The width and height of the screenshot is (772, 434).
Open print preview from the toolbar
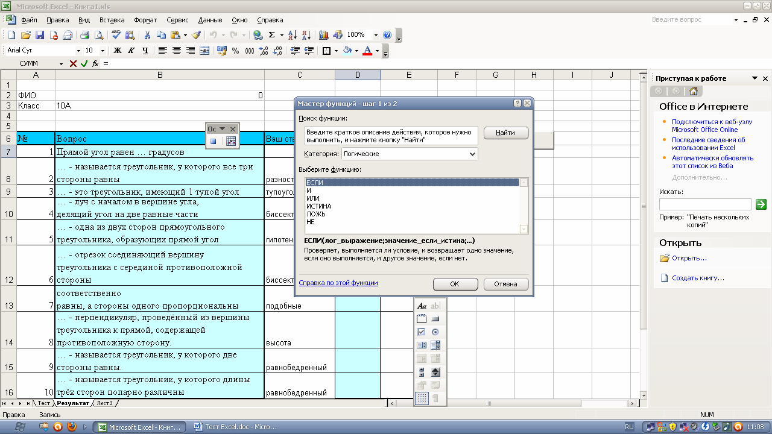(99, 35)
